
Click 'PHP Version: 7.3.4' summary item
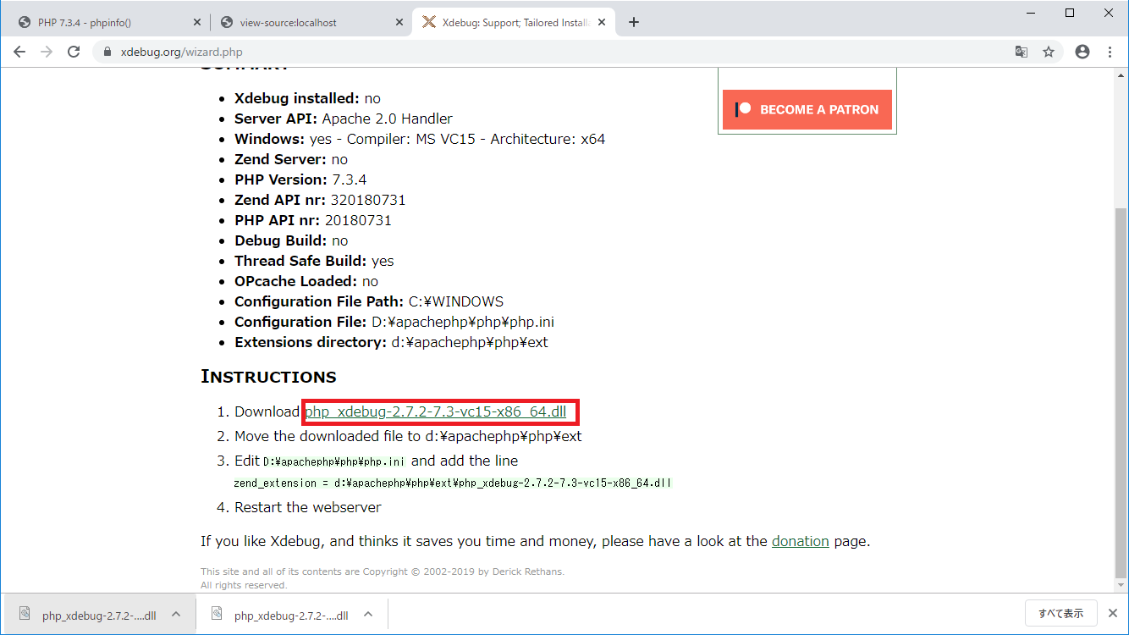(x=300, y=179)
